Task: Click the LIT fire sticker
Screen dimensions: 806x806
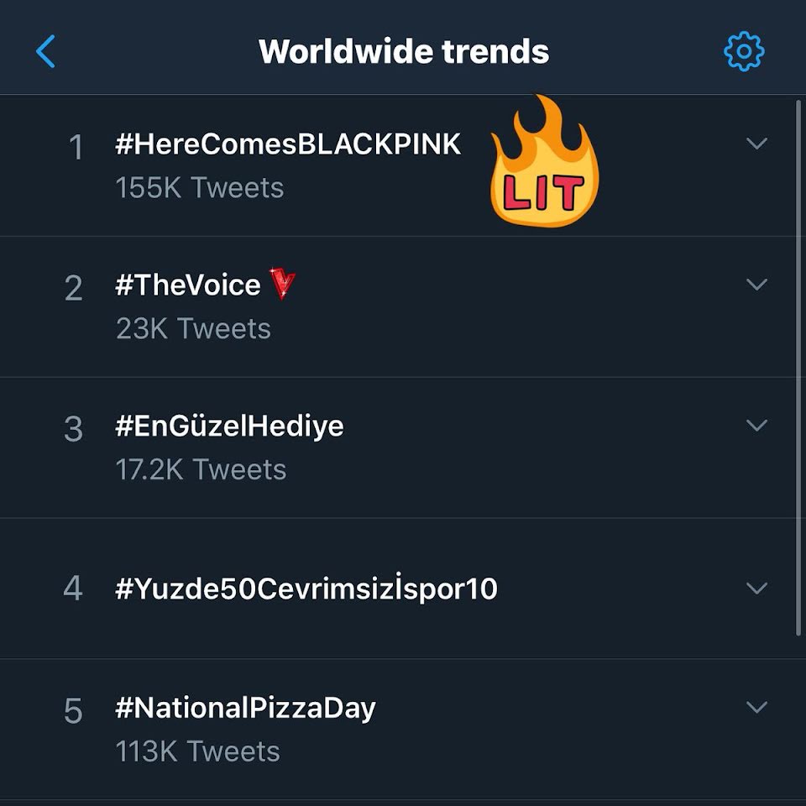Action: click(x=544, y=164)
